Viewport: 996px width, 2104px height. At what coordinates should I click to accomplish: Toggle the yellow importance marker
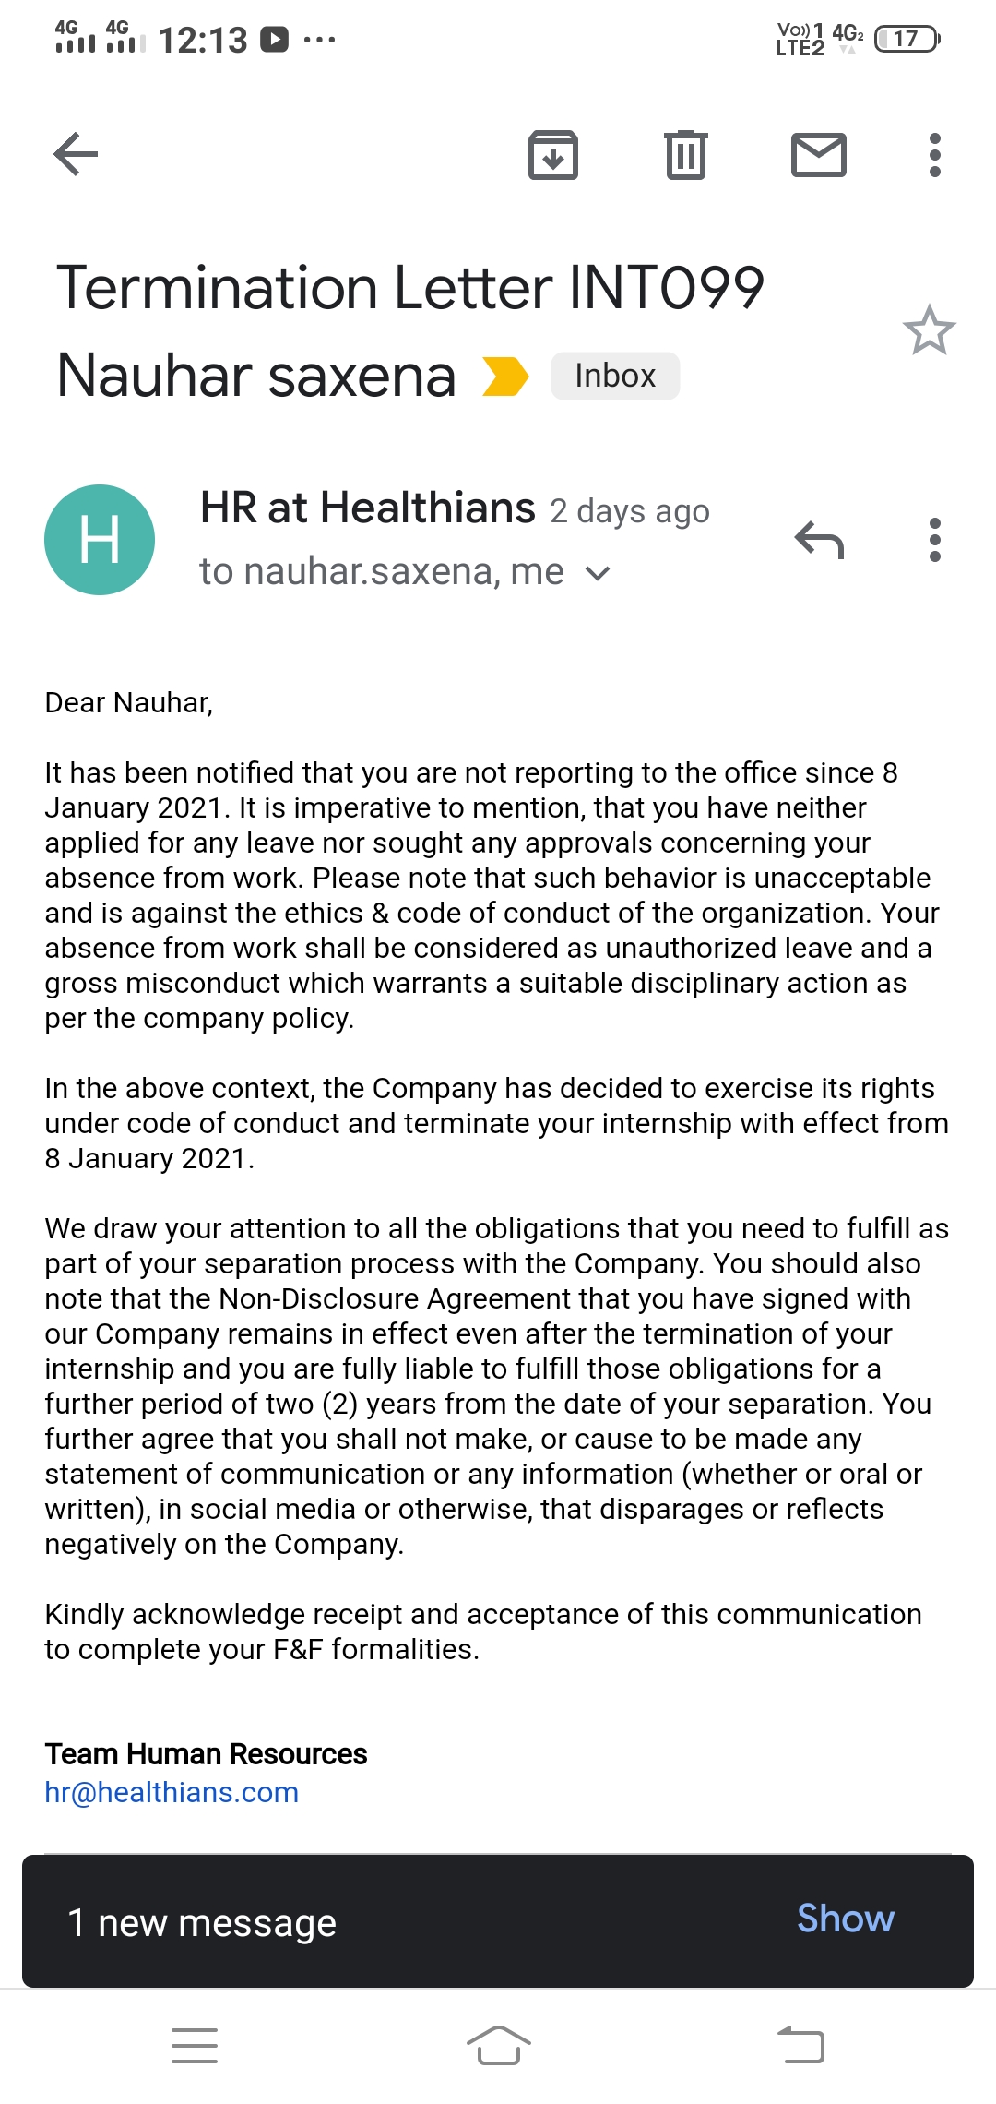505,377
